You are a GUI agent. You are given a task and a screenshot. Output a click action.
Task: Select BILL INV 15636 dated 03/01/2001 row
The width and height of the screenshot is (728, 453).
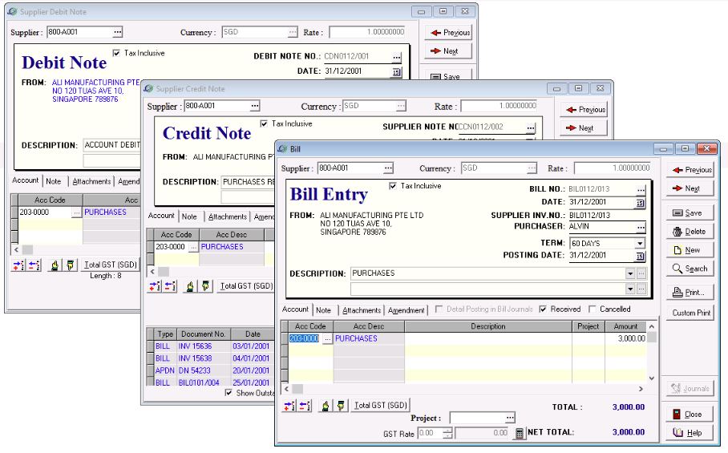click(210, 346)
